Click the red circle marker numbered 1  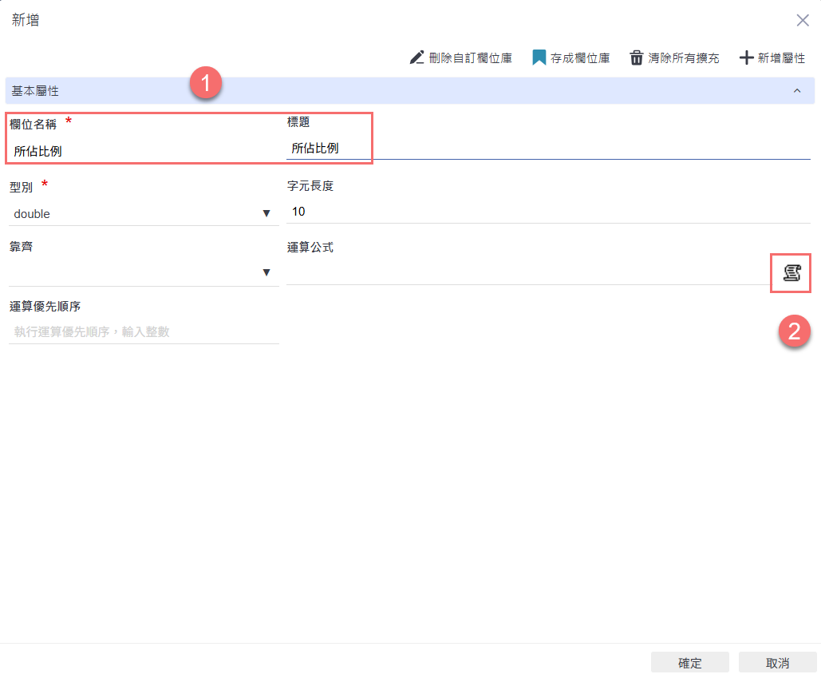pos(206,84)
